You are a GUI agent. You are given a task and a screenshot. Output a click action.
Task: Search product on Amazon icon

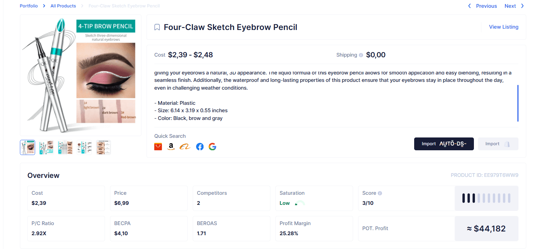tap(171, 147)
